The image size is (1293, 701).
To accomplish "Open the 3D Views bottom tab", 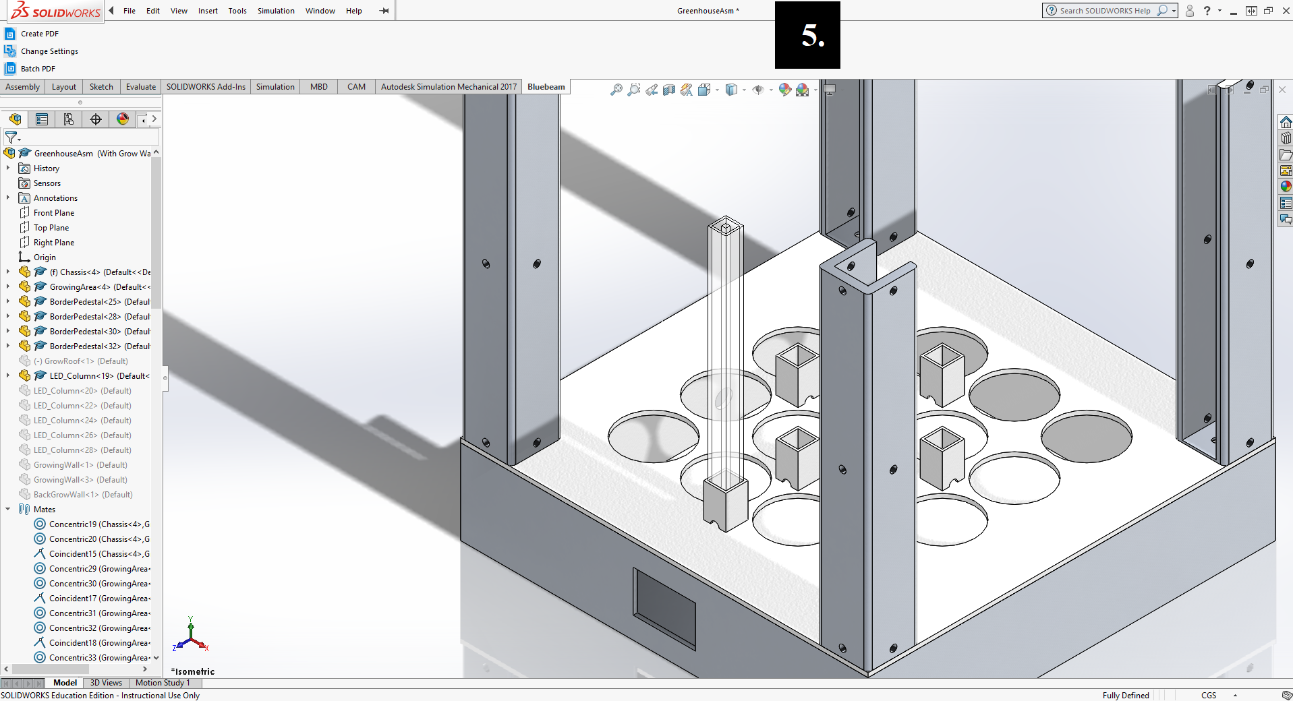I will point(107,683).
